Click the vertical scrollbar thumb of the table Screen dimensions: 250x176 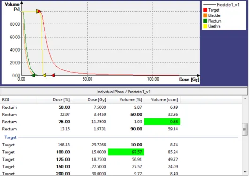tap(244, 130)
